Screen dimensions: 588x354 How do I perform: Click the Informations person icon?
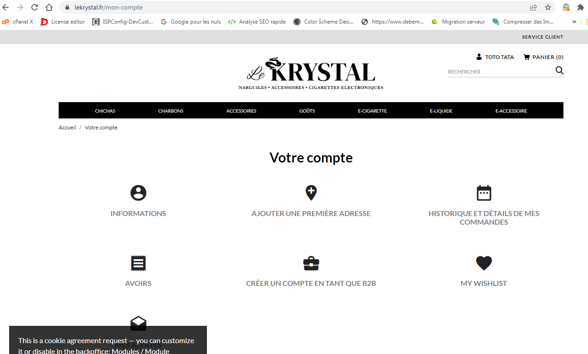138,193
